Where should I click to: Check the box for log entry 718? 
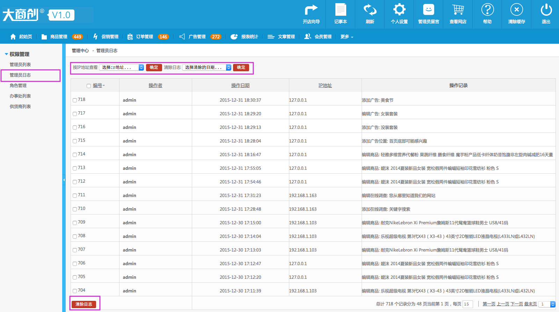pyautogui.click(x=75, y=100)
